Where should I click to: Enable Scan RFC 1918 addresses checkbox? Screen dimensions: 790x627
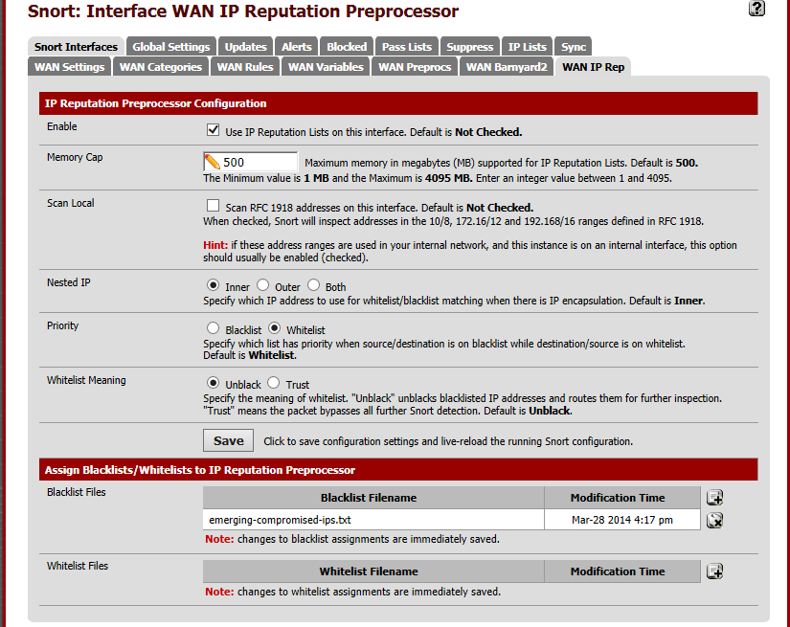(214, 207)
